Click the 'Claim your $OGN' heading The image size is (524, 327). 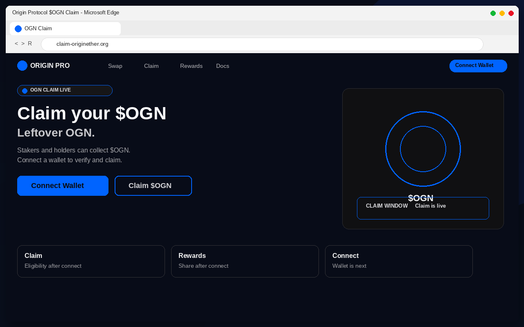point(92,113)
